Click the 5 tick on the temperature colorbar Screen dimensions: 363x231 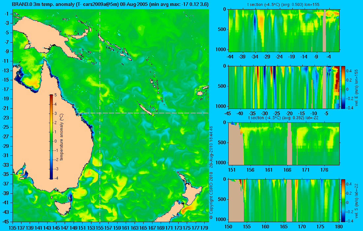55,95
